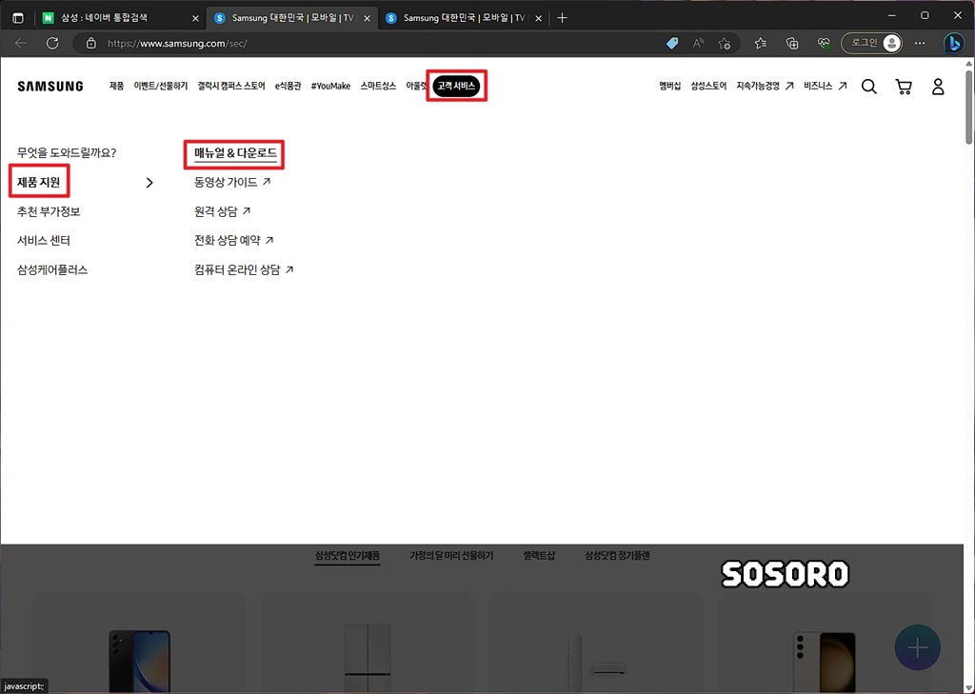Click the 삼성스토어 link

[x=708, y=87]
